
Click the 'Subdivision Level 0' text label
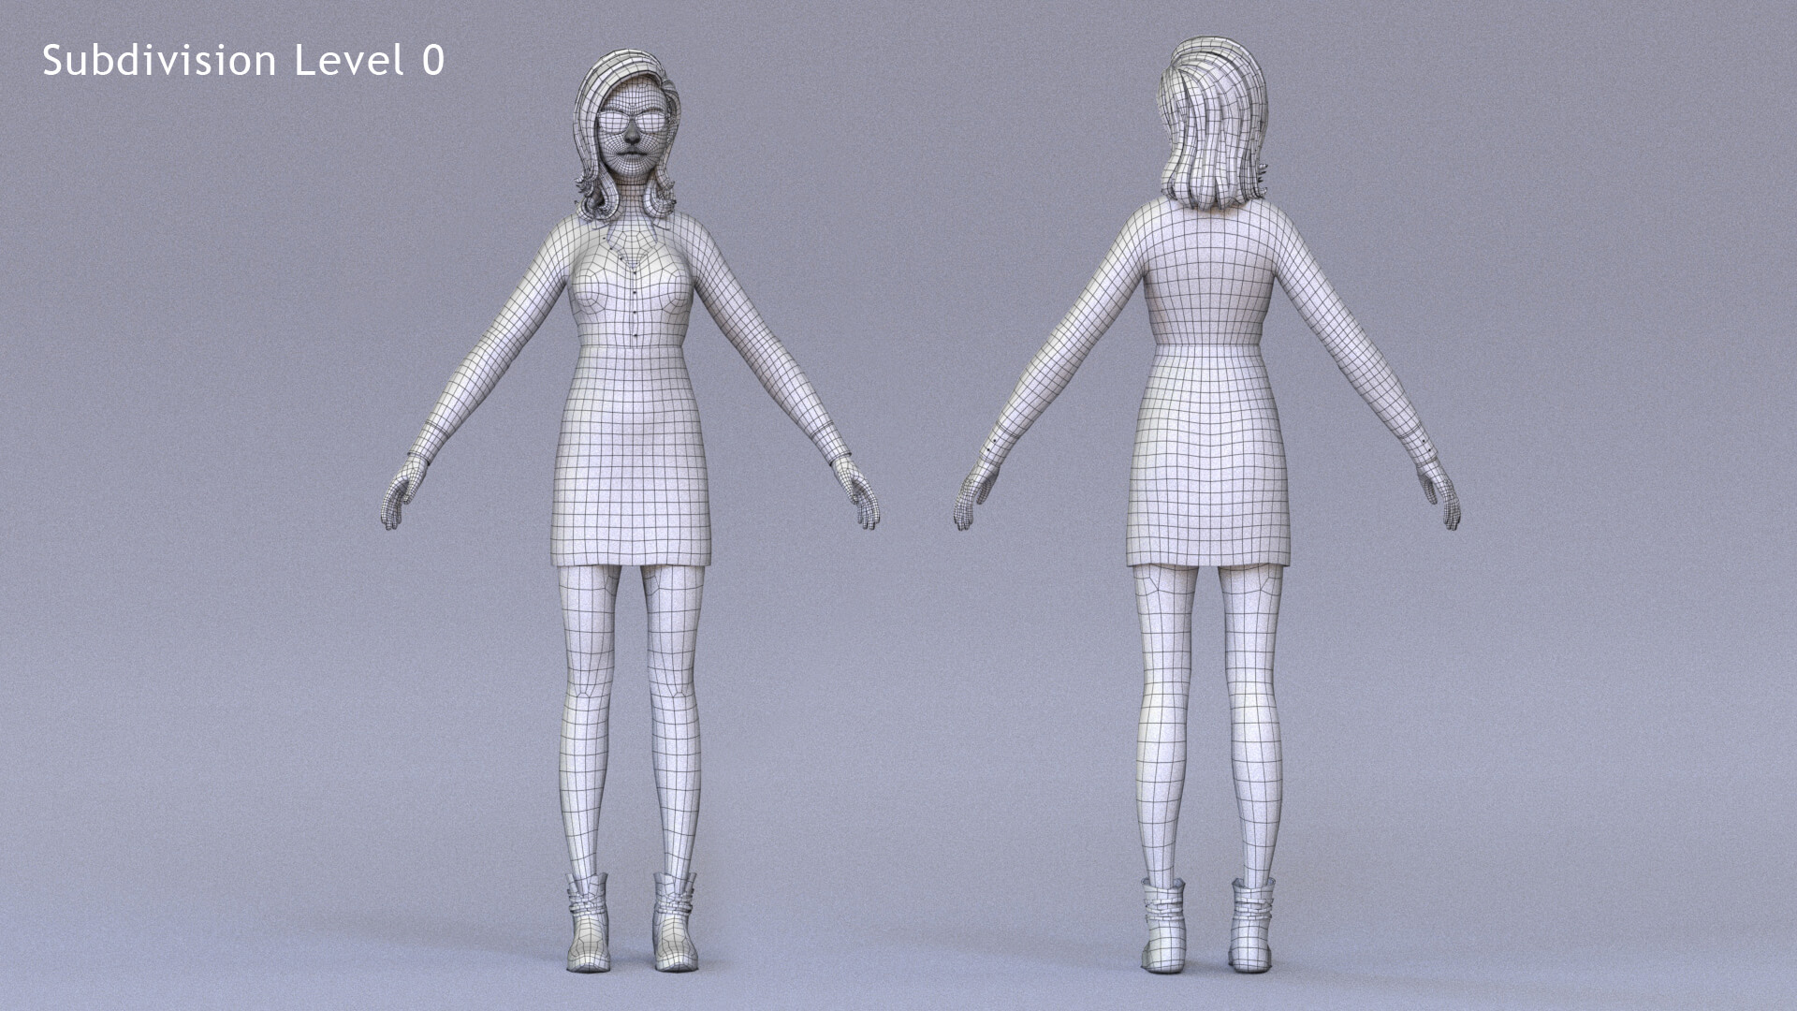click(242, 61)
